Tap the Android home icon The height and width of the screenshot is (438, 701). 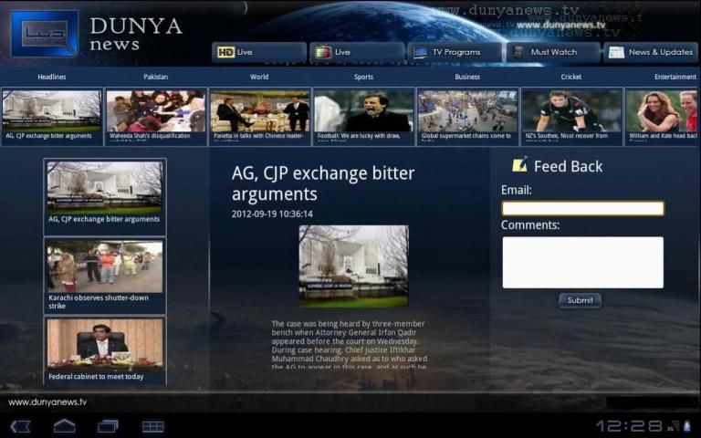coord(64,426)
